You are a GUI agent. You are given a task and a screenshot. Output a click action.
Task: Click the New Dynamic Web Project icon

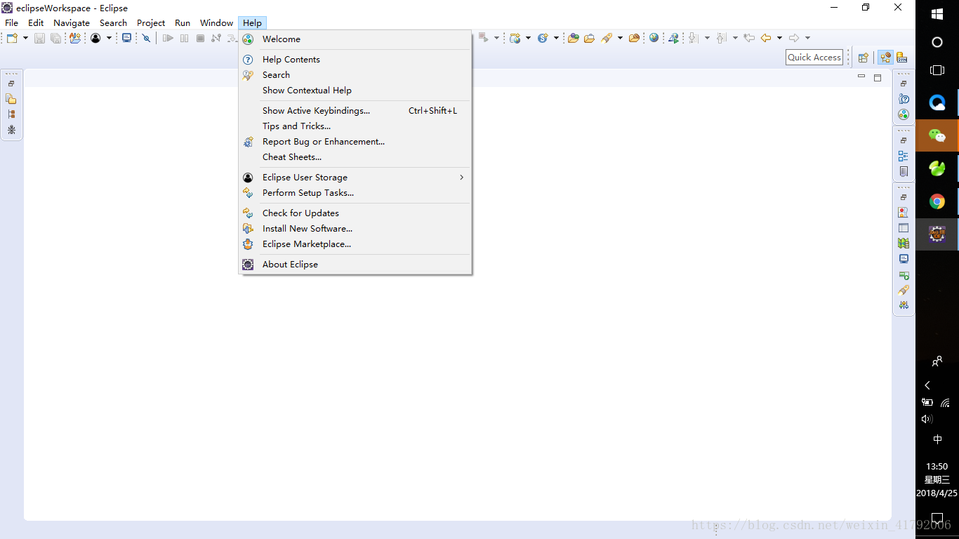[515, 38]
